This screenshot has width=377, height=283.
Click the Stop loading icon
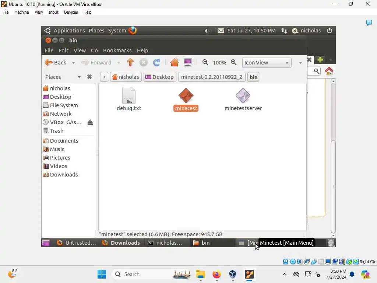coord(144,63)
